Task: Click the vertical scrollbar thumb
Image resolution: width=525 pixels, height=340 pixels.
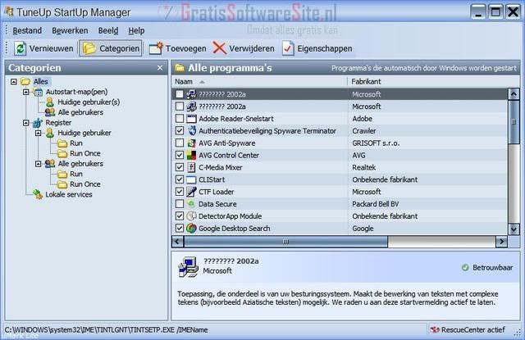Action: click(514, 122)
